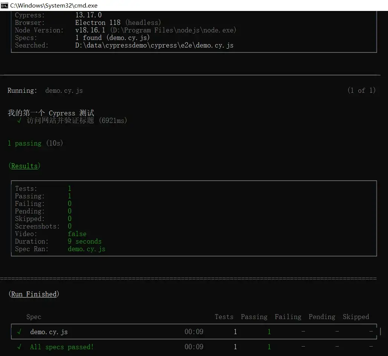Click the Passing: label in Results box
Image resolution: width=388 pixels, height=356 pixels.
(30, 196)
